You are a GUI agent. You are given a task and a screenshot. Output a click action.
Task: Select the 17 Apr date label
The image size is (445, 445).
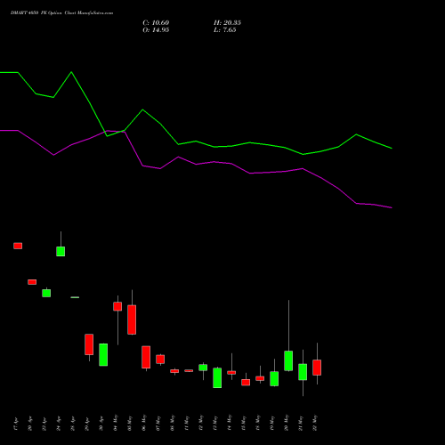click(x=16, y=424)
